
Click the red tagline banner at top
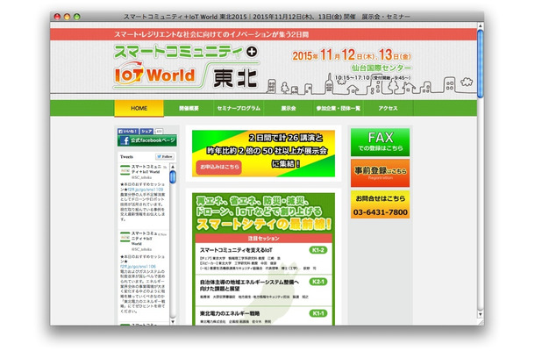[263, 34]
